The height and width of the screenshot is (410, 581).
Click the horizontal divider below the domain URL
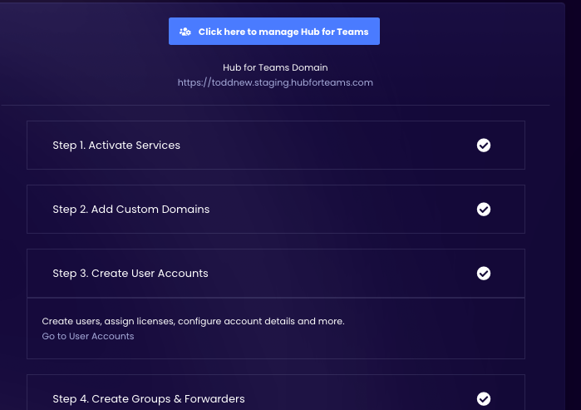tap(274, 106)
